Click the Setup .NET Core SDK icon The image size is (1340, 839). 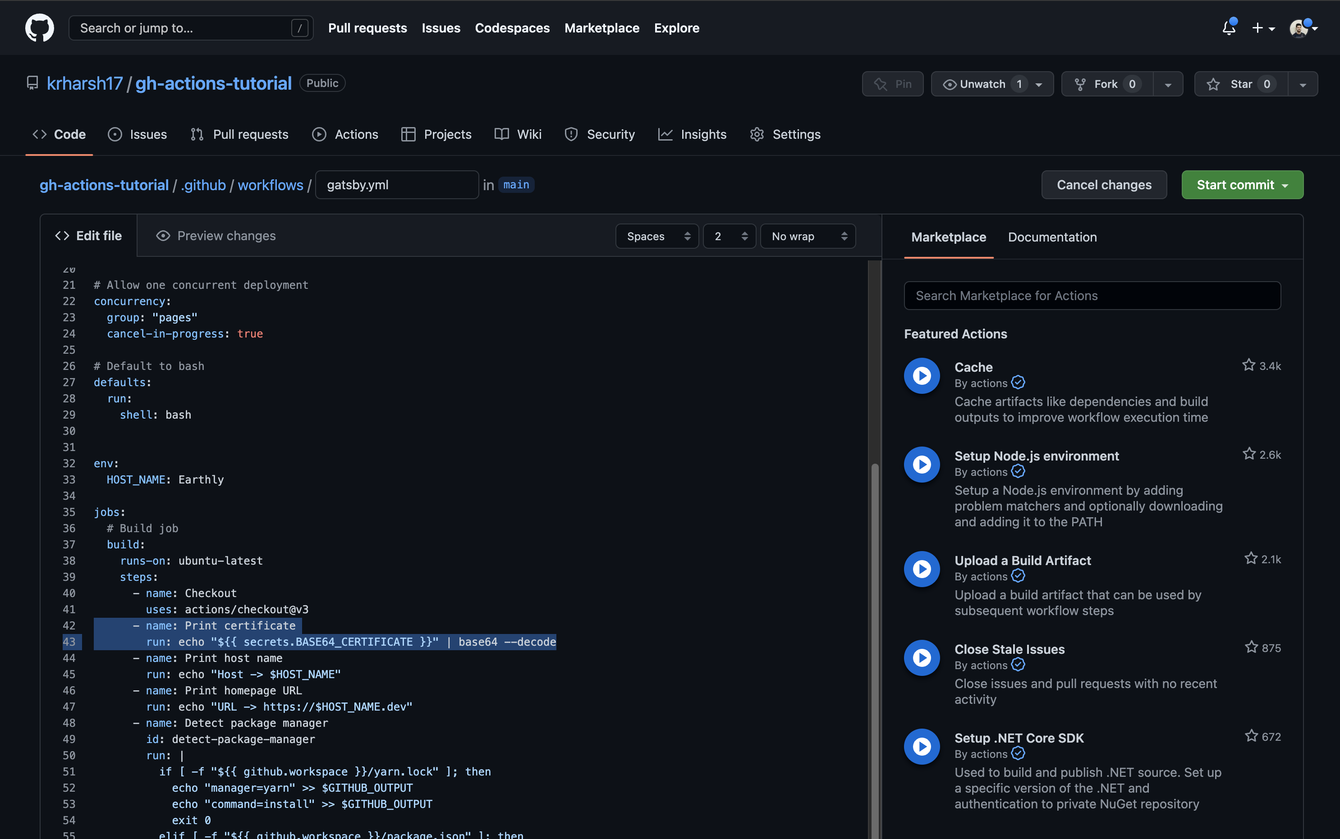(x=922, y=746)
